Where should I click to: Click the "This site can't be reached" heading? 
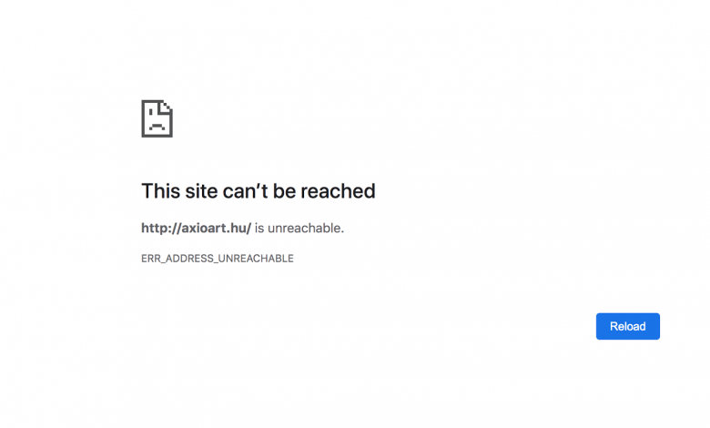point(259,190)
